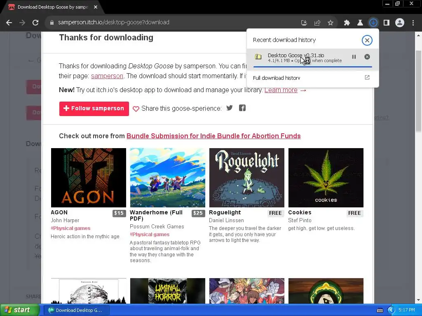Click the FREE tag on Cookies
422x316 pixels.
click(354, 213)
